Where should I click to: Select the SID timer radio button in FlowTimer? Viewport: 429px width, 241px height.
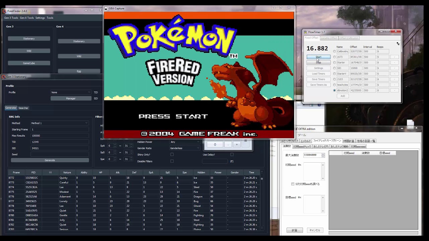pos(334,68)
